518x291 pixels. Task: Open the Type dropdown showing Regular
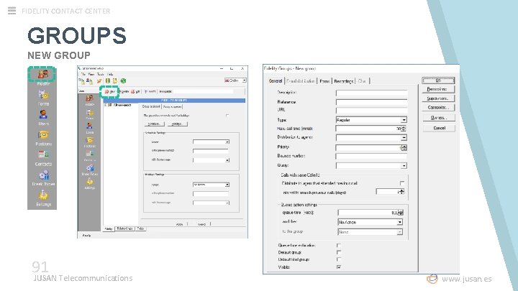click(371, 120)
